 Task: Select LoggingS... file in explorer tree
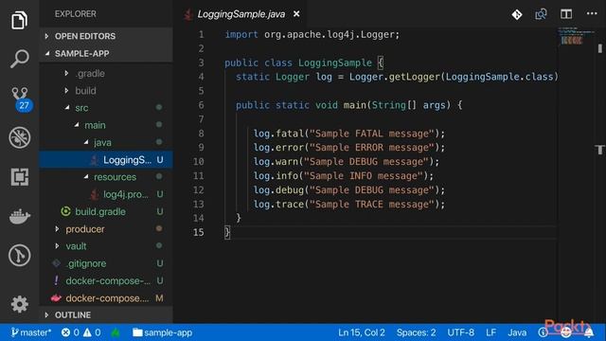(x=106, y=160)
